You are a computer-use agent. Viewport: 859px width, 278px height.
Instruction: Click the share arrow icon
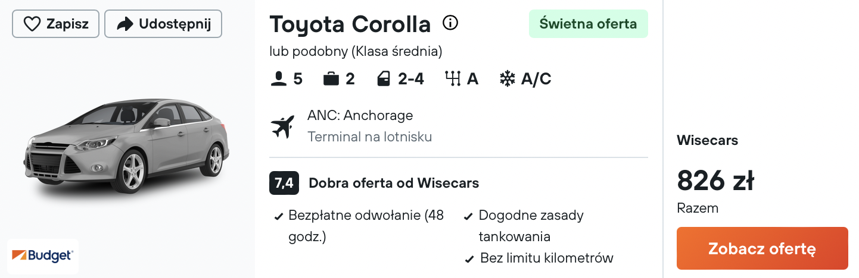125,24
